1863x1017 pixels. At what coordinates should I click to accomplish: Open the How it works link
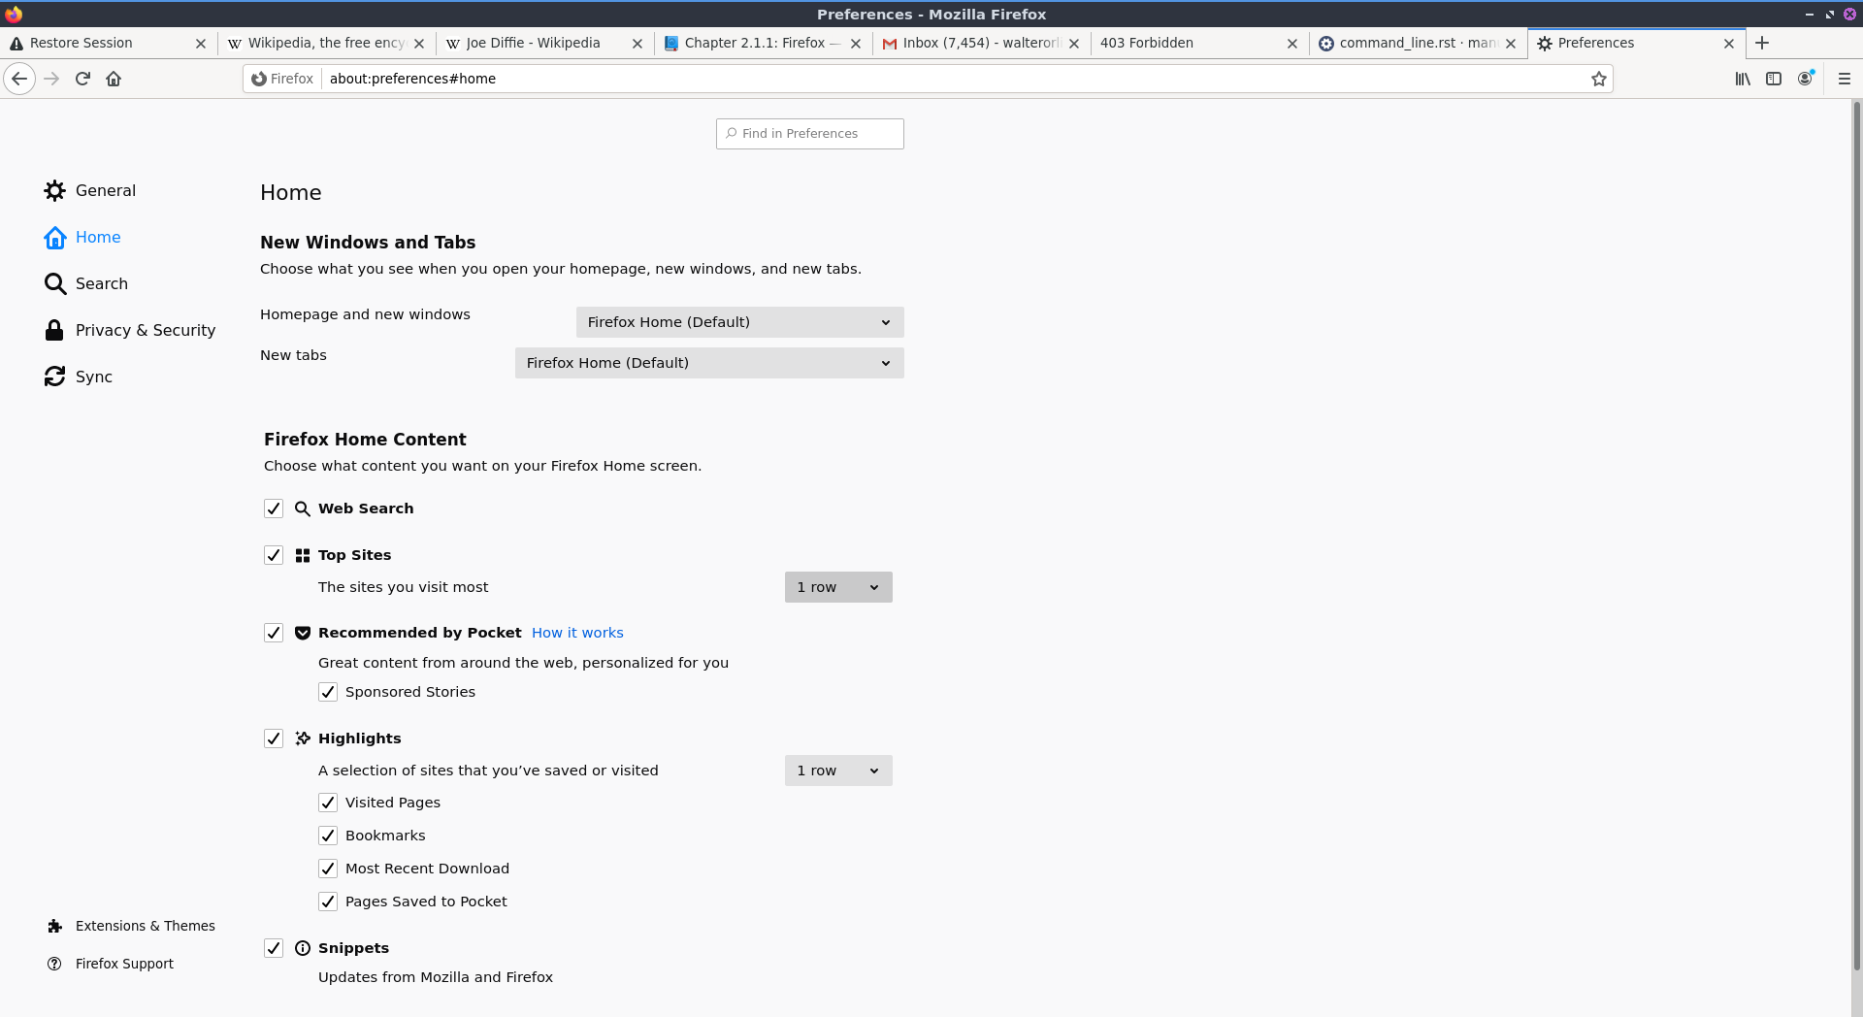click(577, 633)
